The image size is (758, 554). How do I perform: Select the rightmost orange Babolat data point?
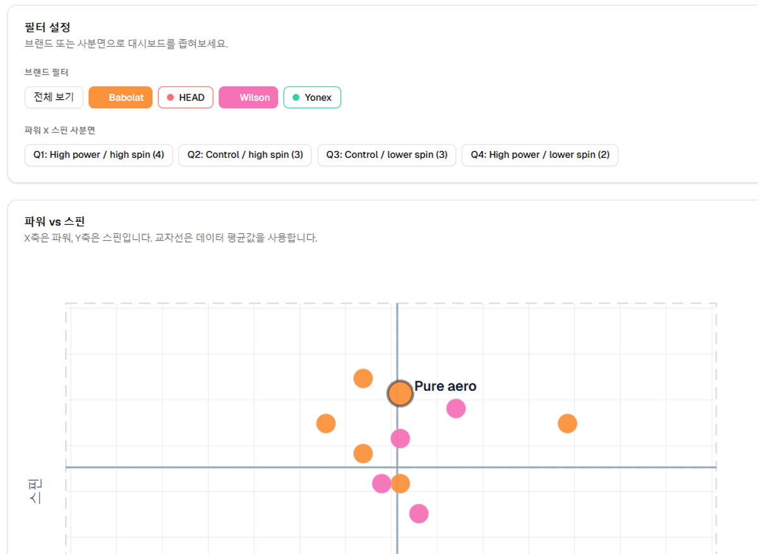567,423
